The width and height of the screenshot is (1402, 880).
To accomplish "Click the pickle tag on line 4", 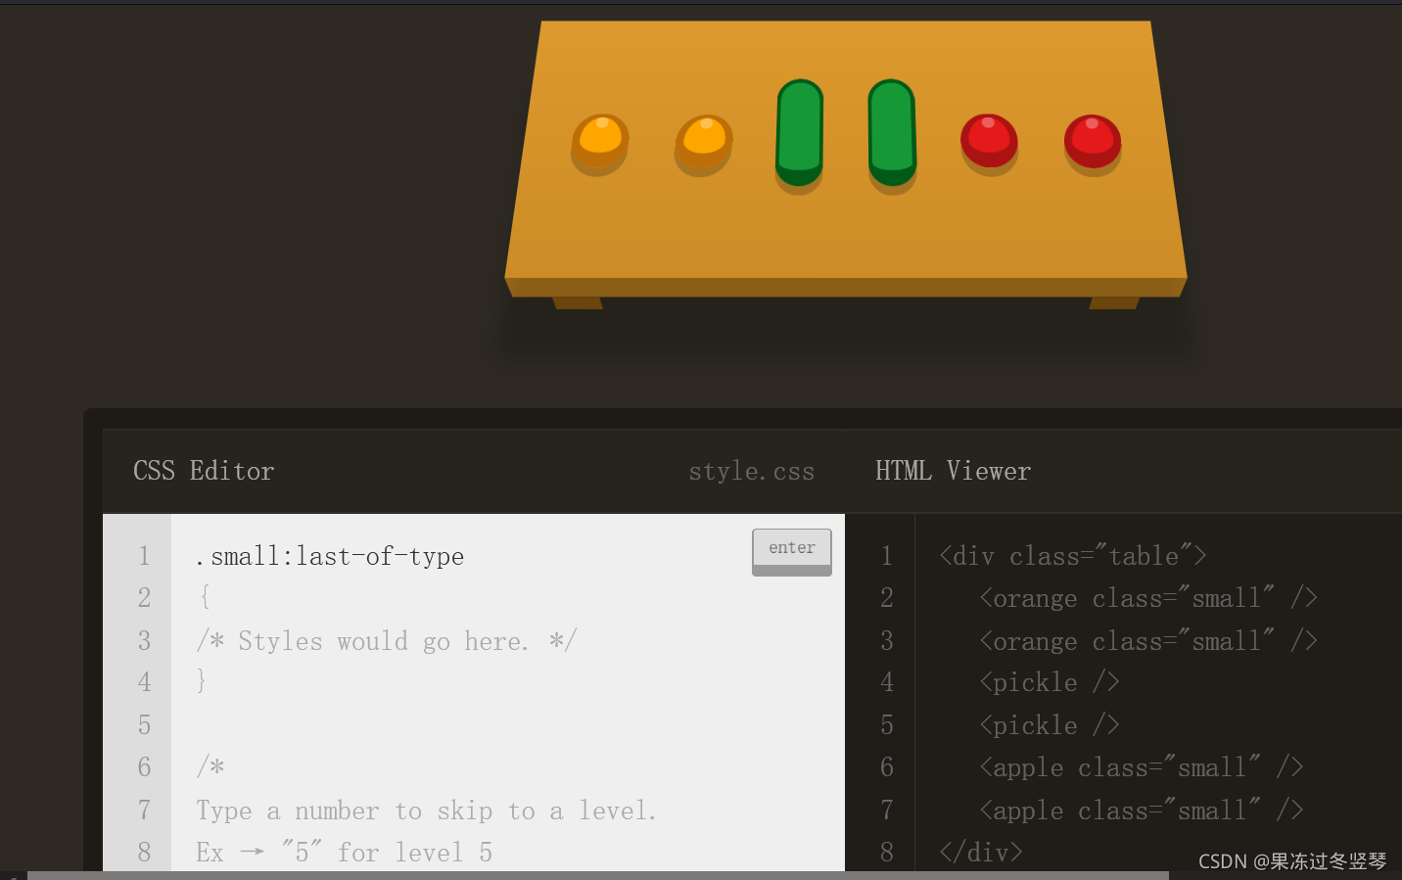I will 1049,681.
